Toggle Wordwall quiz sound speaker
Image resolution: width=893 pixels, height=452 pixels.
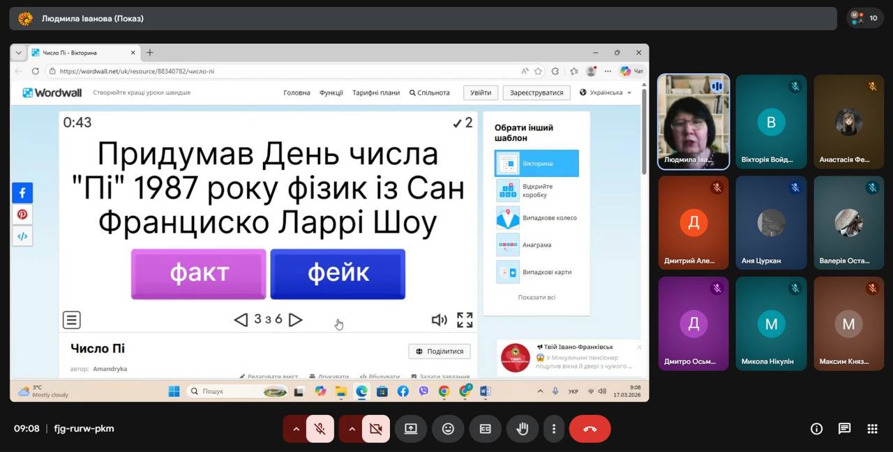click(x=439, y=320)
